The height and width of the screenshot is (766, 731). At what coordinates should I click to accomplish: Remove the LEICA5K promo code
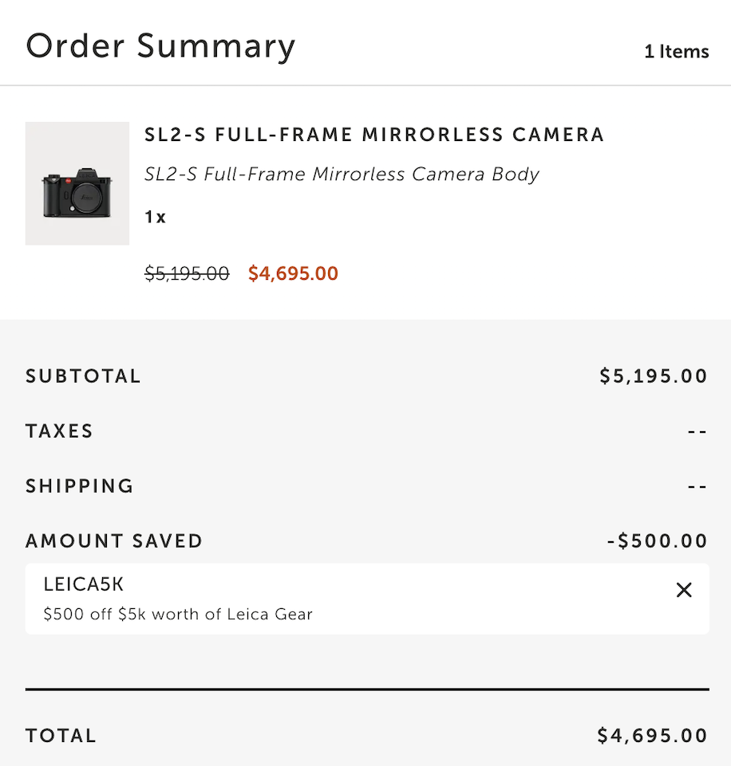coord(684,590)
